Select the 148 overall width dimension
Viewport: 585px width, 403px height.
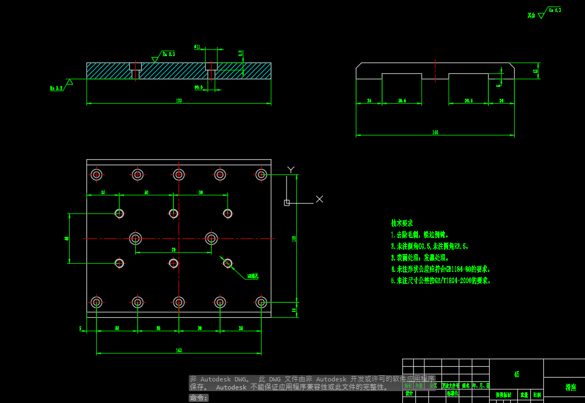(x=435, y=132)
